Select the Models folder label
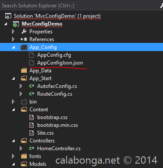 (x=38, y=164)
